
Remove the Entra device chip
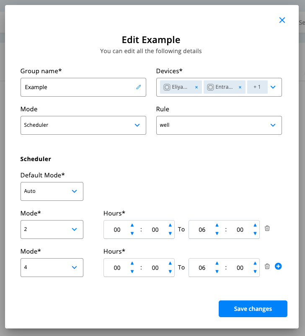(x=240, y=87)
